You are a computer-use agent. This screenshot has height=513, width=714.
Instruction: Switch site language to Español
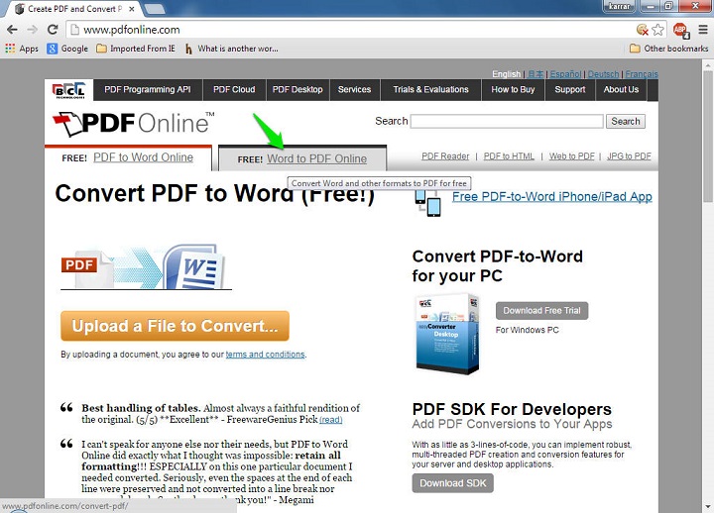tap(565, 73)
